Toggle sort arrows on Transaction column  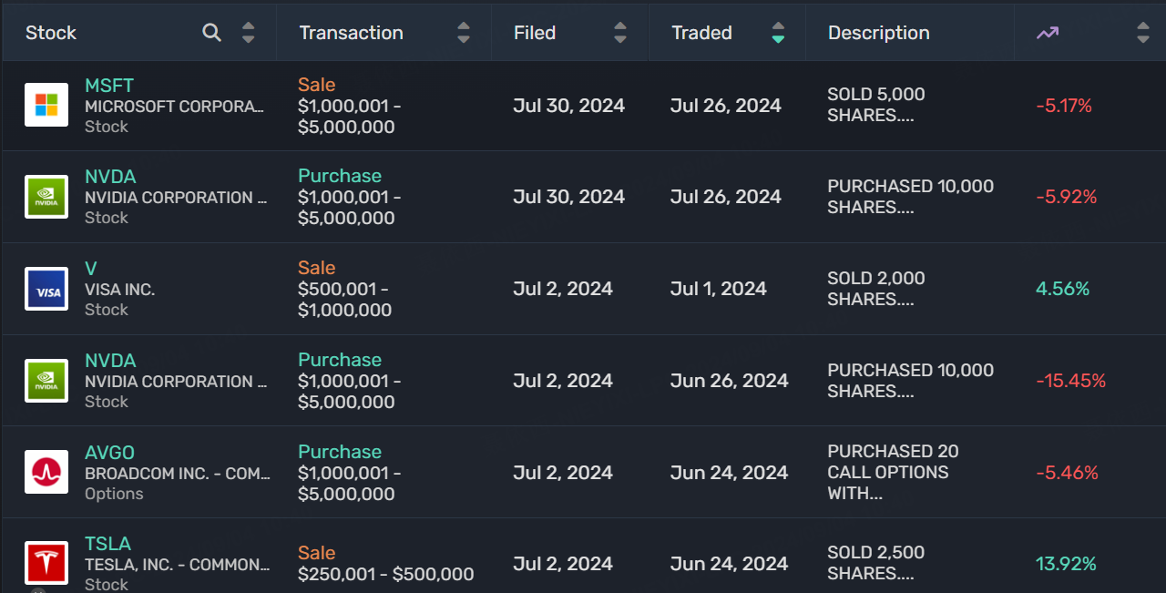(464, 33)
